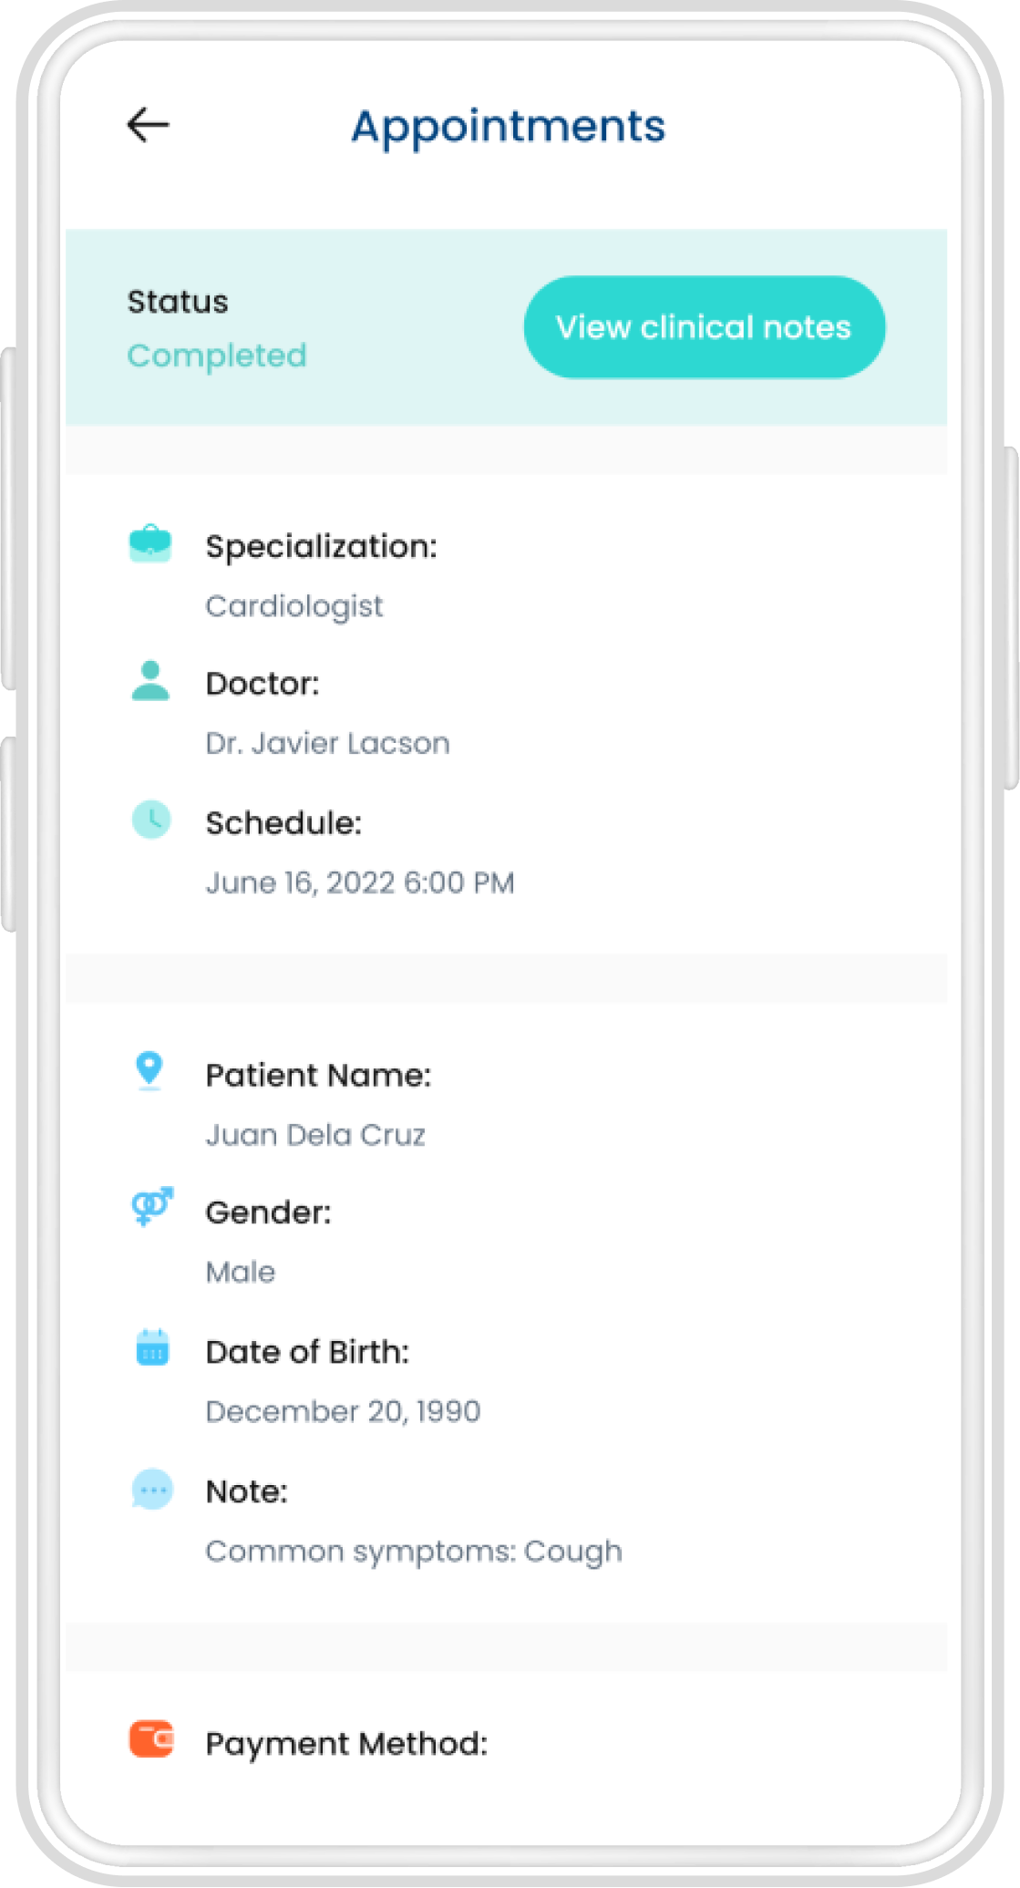Screen dimensions: 1020x1888
Task: Click the Schedule clock icon
Action: 151,820
